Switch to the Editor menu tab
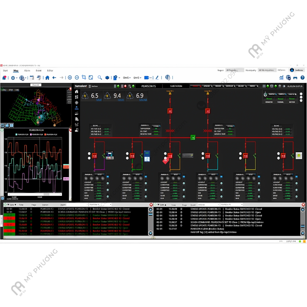This screenshot has height=307, width=307. (x=50, y=71)
